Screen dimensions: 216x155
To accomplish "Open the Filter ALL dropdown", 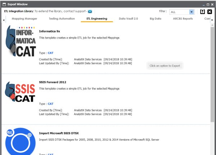I will click(x=192, y=12).
